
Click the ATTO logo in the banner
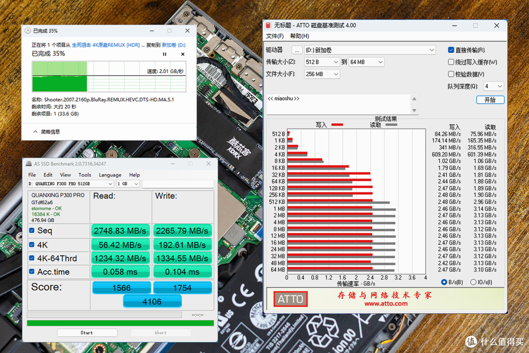(x=290, y=299)
